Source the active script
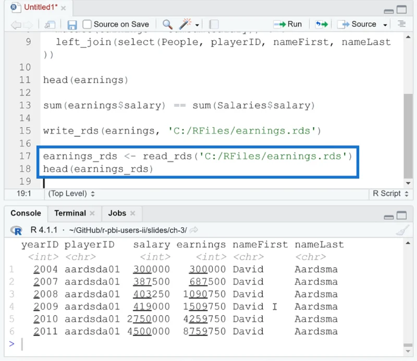 click(x=357, y=24)
